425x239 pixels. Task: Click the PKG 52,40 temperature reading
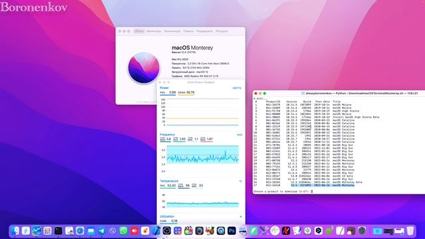point(168,186)
